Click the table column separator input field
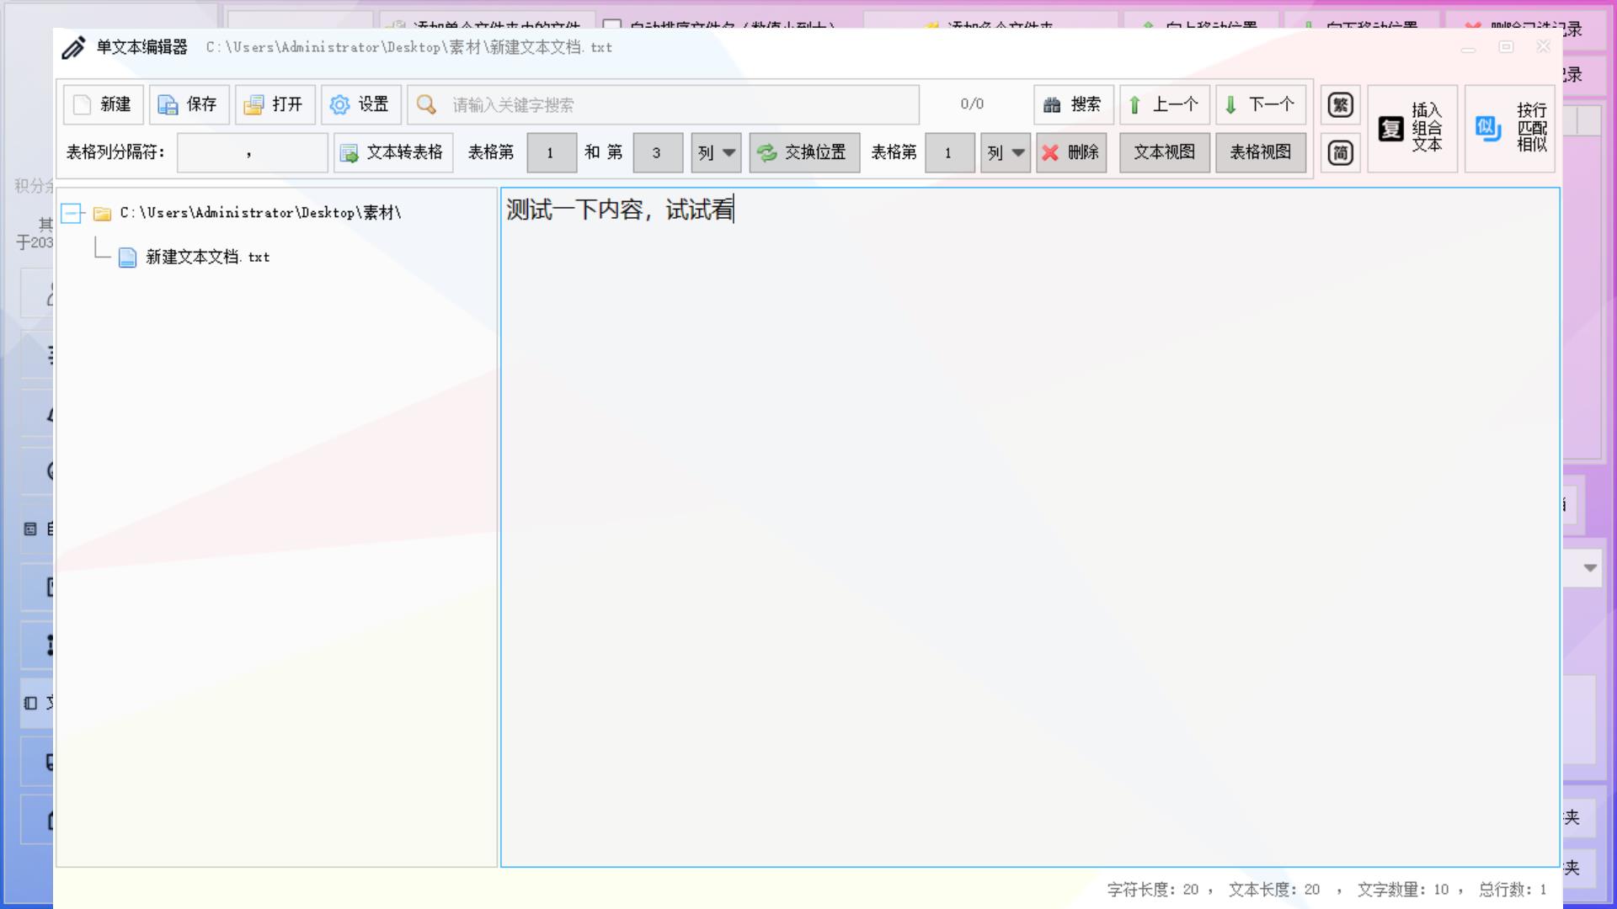Image resolution: width=1617 pixels, height=909 pixels. (252, 152)
